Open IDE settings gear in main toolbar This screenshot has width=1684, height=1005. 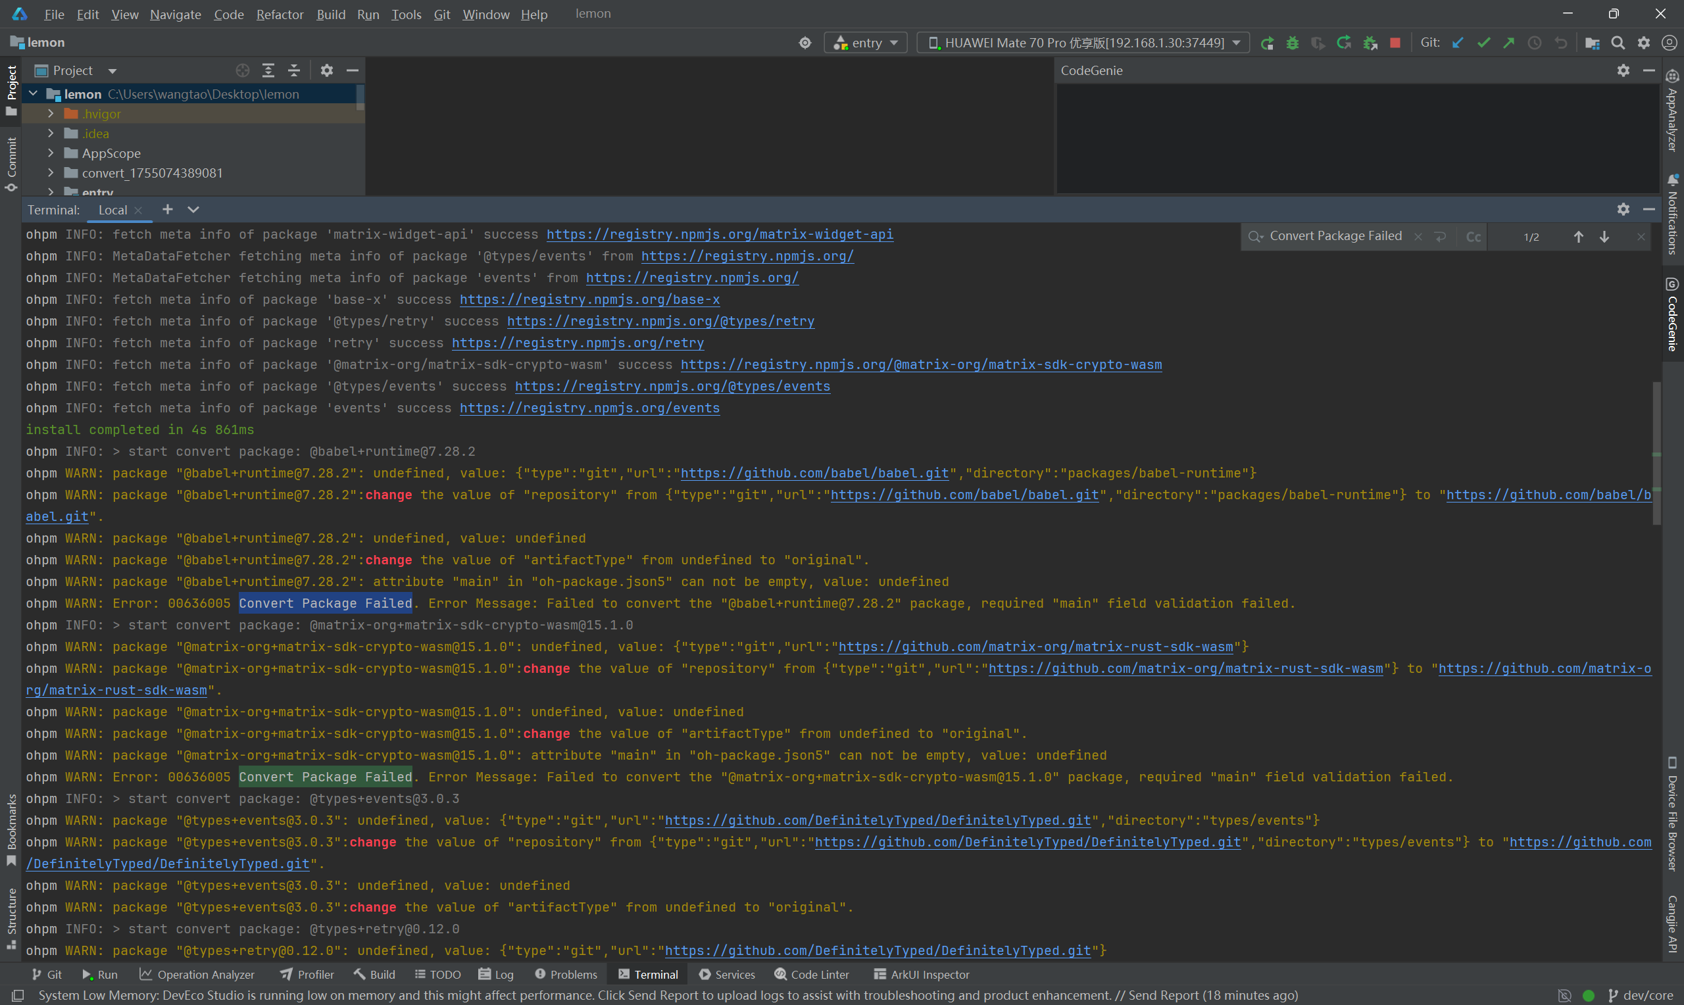(x=1644, y=43)
